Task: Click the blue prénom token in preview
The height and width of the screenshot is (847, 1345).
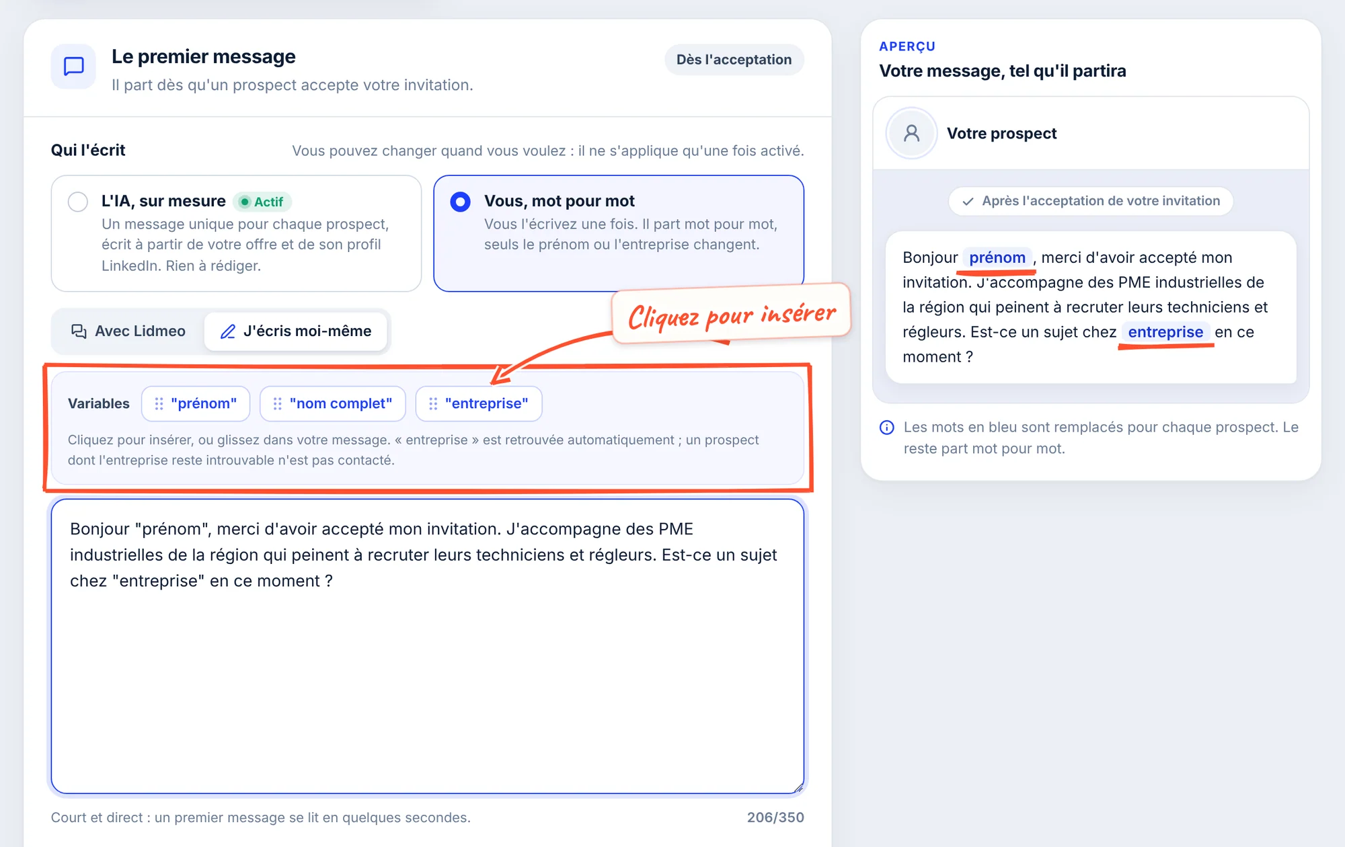Action: (997, 257)
